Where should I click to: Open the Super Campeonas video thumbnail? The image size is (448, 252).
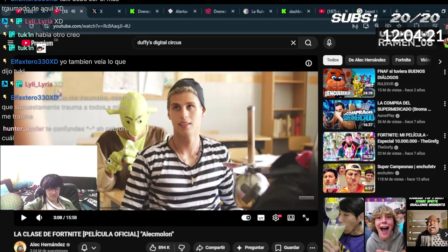point(349,178)
